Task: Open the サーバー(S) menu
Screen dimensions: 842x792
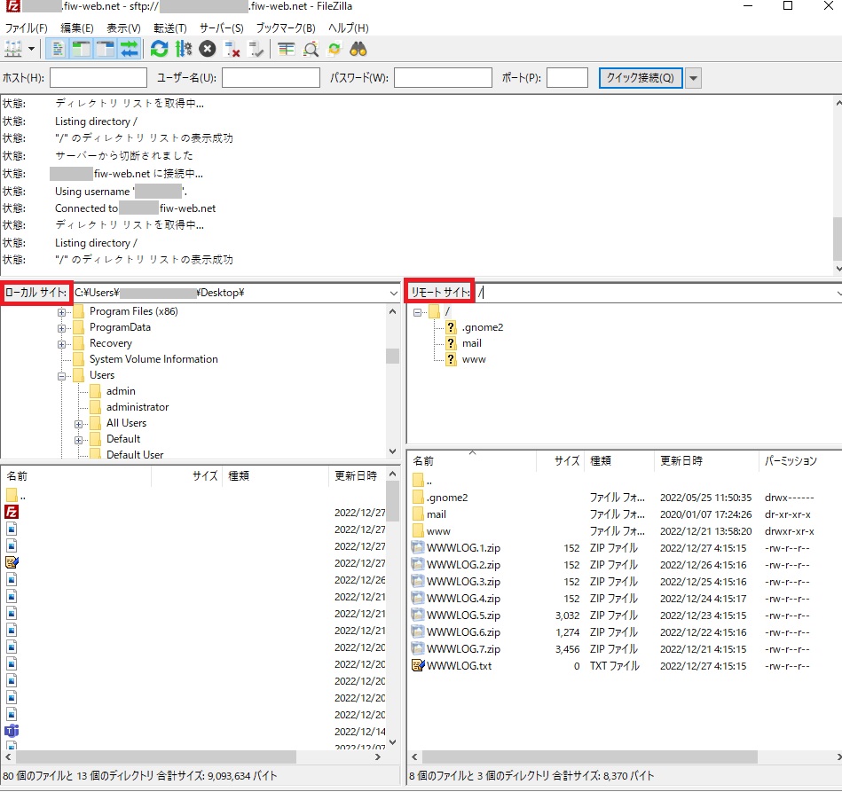Action: tap(221, 27)
